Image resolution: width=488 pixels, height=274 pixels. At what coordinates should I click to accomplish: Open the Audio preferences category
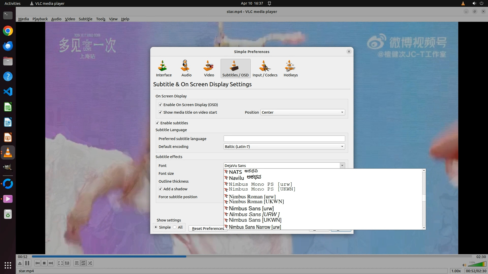click(186, 68)
